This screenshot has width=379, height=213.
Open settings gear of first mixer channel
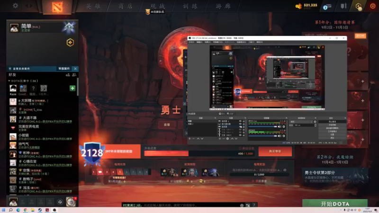(284, 126)
